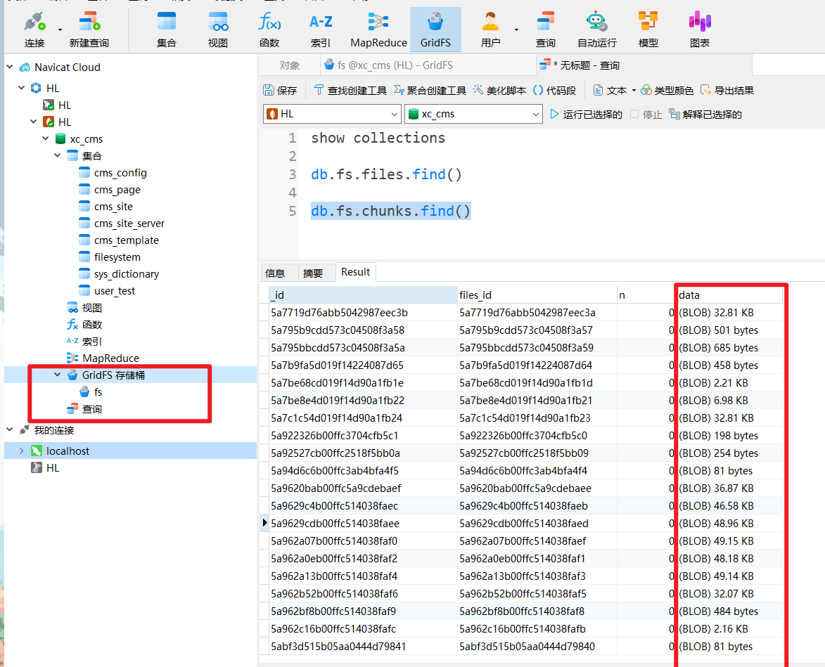Switch to the fs @xc_cms GridFS tab
The width and height of the screenshot is (825, 667).
pos(388,65)
